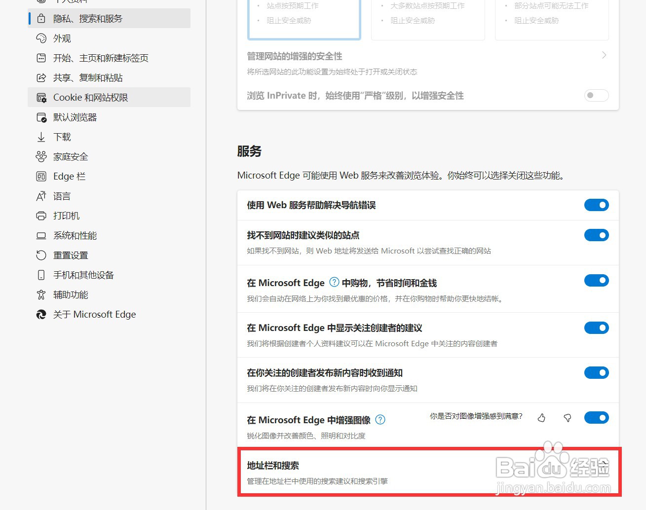Give thumbs up for image enhancement satisfaction

click(x=541, y=417)
